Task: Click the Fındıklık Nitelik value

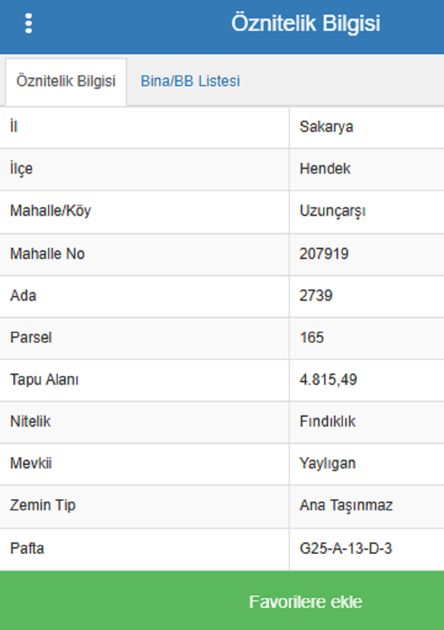Action: 328,421
